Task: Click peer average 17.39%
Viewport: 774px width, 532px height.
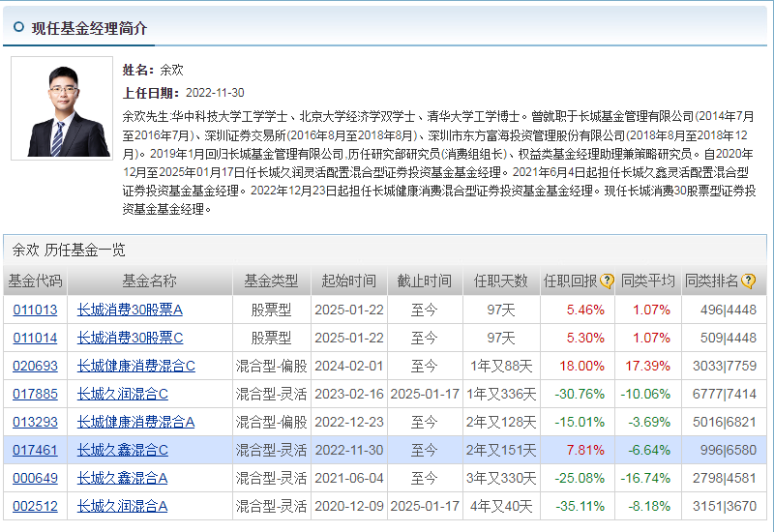Action: coord(647,367)
